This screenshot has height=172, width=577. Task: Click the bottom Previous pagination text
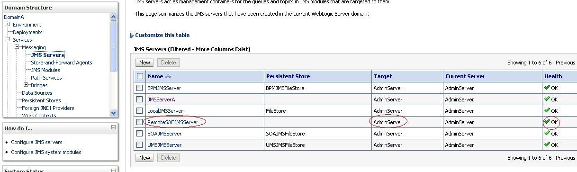pos(565,158)
